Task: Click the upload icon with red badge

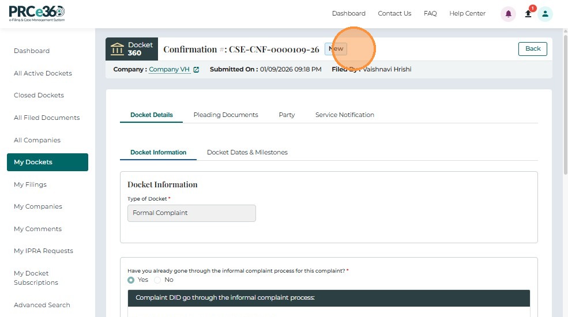Action: [x=528, y=14]
